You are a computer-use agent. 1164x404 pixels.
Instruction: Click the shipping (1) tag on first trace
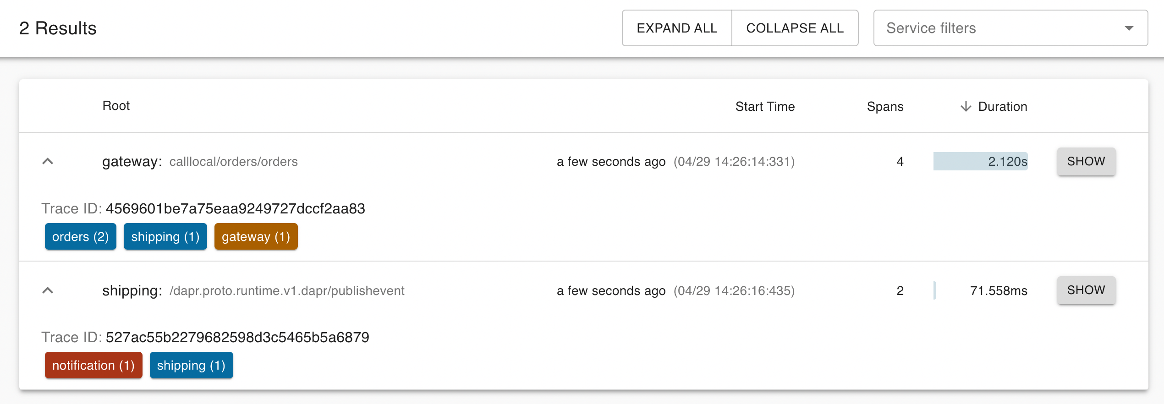coord(165,236)
